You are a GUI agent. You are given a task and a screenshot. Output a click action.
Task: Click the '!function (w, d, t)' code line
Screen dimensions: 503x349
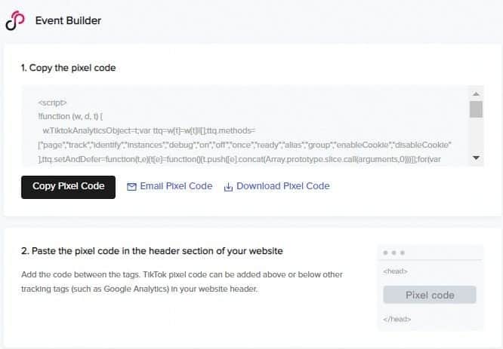click(x=74, y=115)
